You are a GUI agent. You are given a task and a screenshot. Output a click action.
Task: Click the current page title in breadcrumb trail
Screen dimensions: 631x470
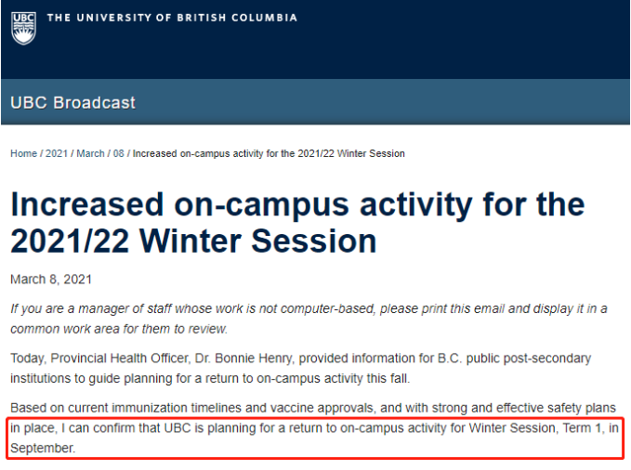click(269, 153)
